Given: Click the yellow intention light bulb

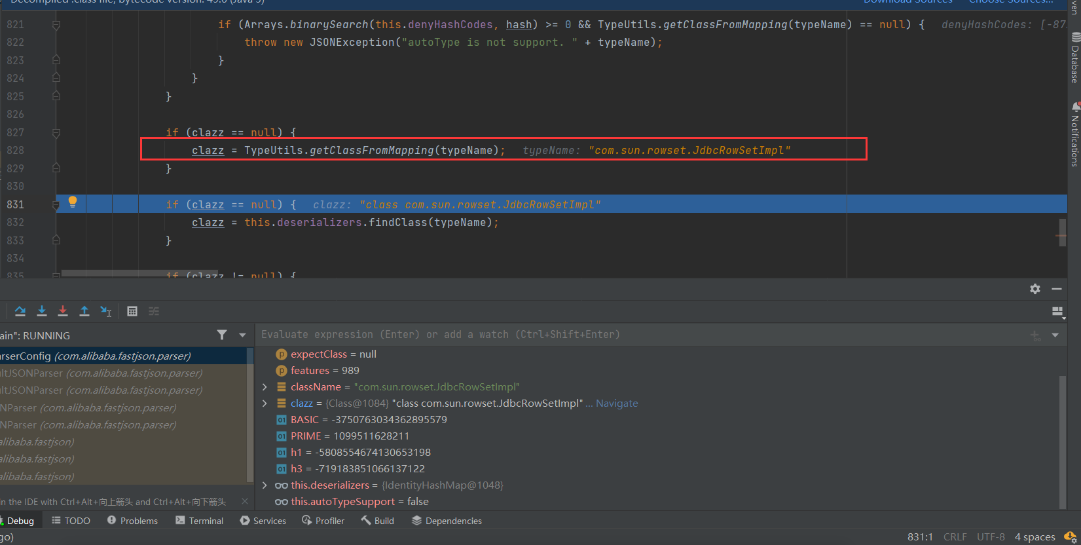Looking at the screenshot, I should [73, 202].
